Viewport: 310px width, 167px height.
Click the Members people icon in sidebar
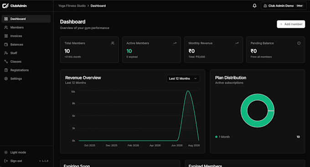(x=6, y=27)
